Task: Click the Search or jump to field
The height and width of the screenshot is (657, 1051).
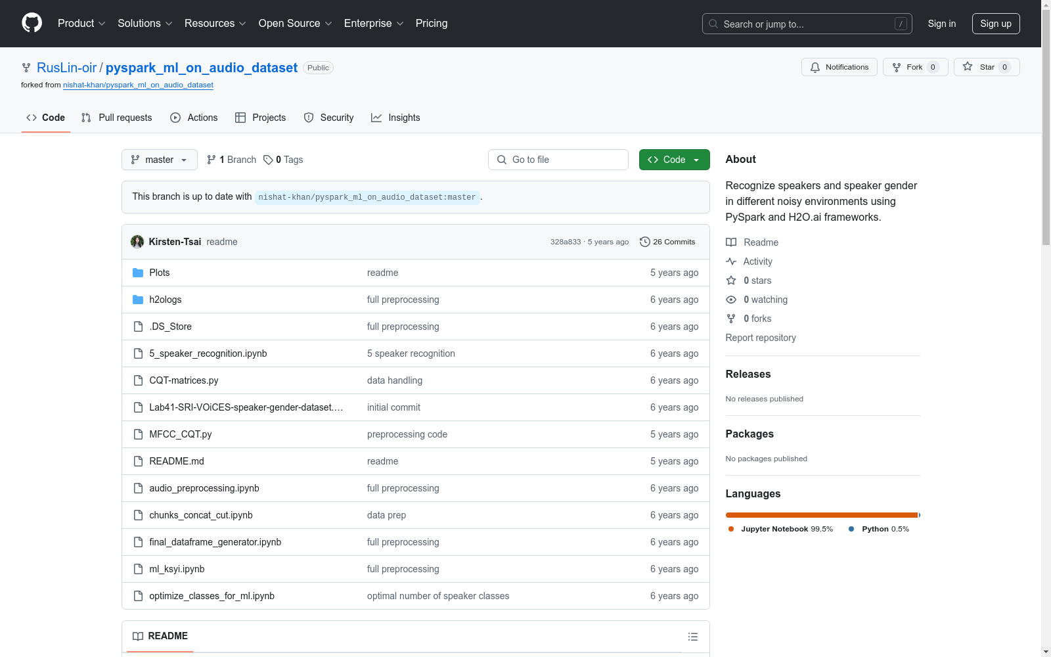Action: [x=807, y=24]
